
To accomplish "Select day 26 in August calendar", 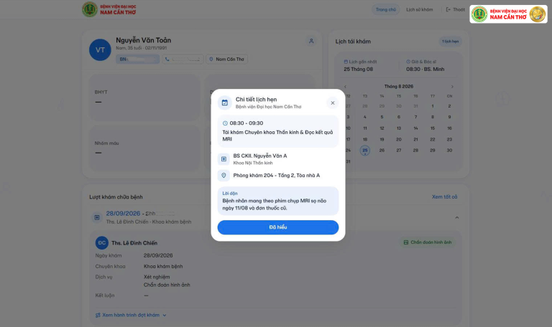I will point(382,151).
